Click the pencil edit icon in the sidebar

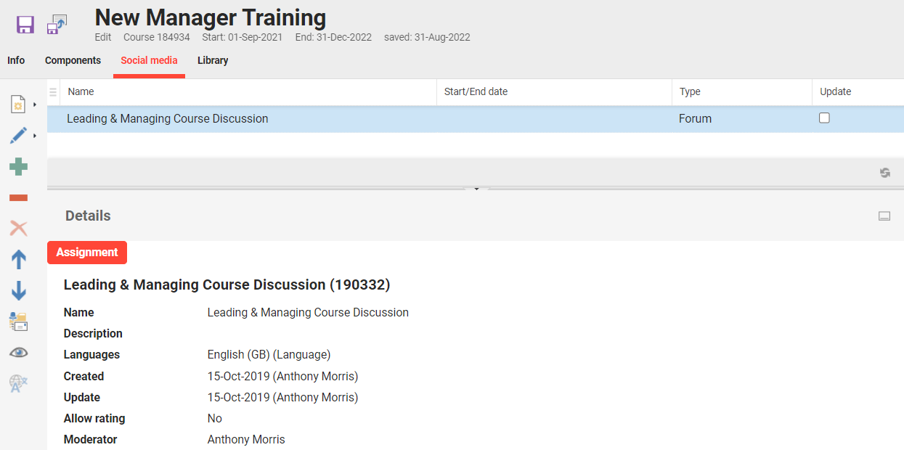click(x=19, y=135)
